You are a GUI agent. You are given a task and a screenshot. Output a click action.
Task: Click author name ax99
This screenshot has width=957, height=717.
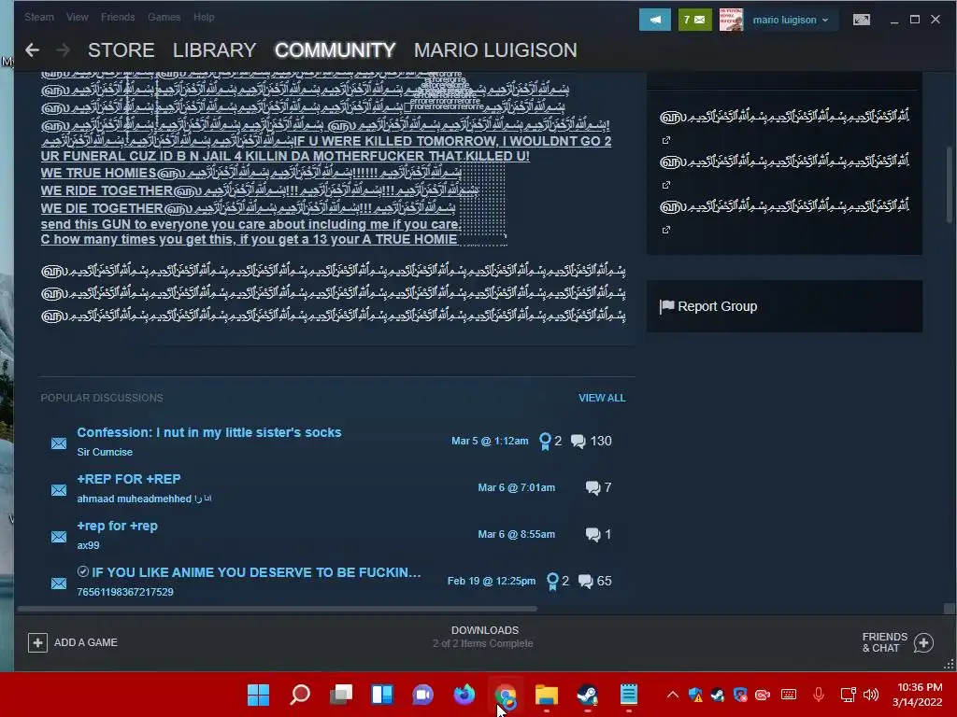tap(88, 545)
